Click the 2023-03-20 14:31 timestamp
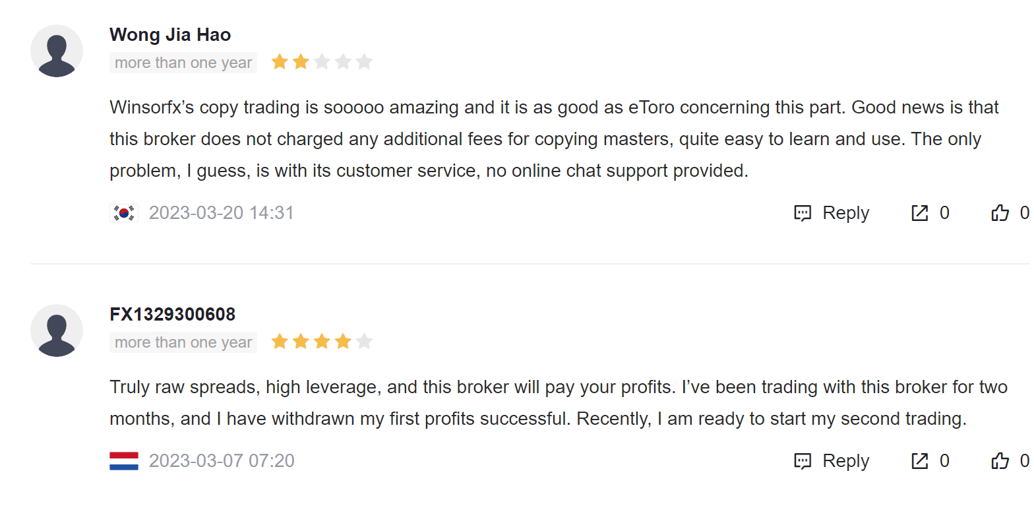Screen dimensions: 1034x531 coord(222,213)
